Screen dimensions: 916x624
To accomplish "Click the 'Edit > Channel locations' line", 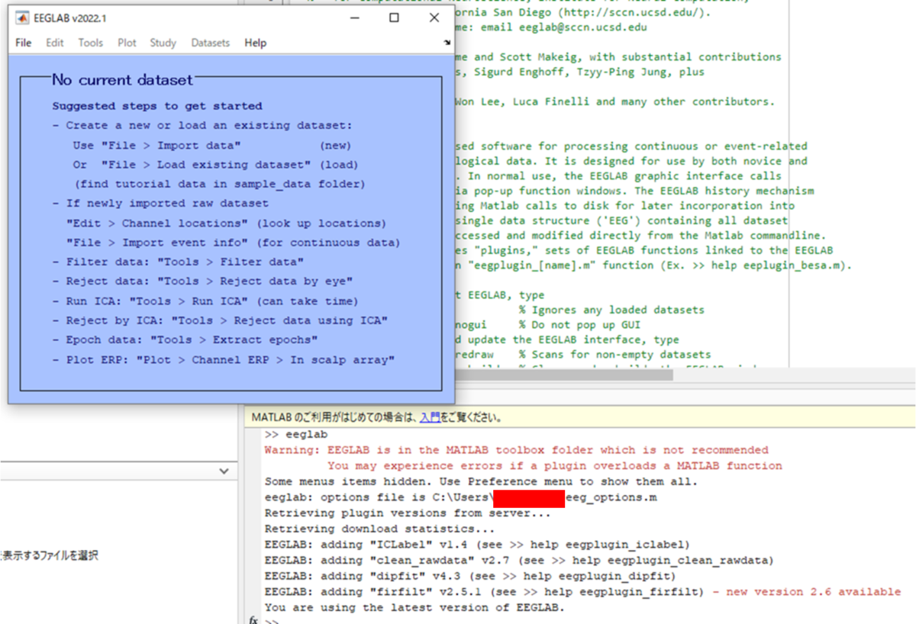I will (x=226, y=223).
